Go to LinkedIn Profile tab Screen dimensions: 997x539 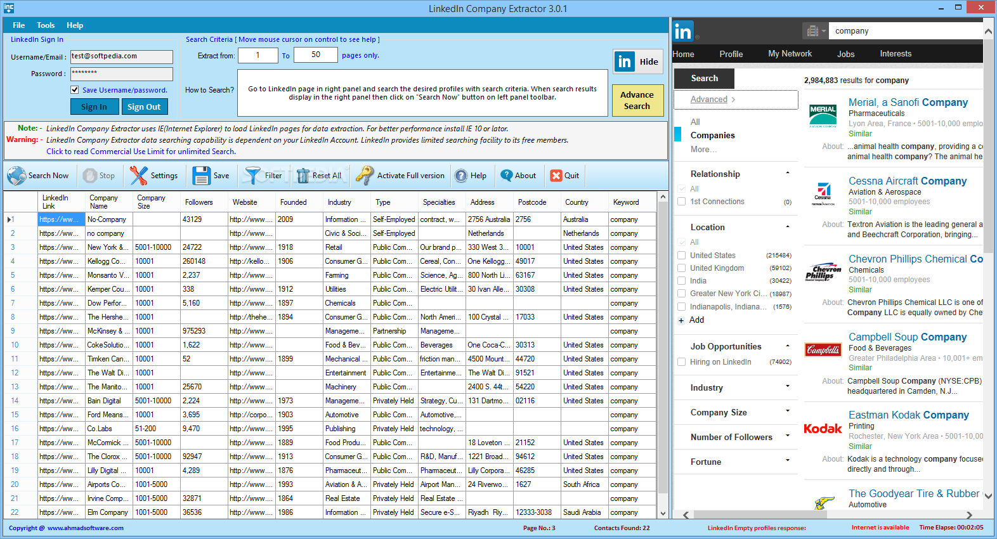point(731,54)
